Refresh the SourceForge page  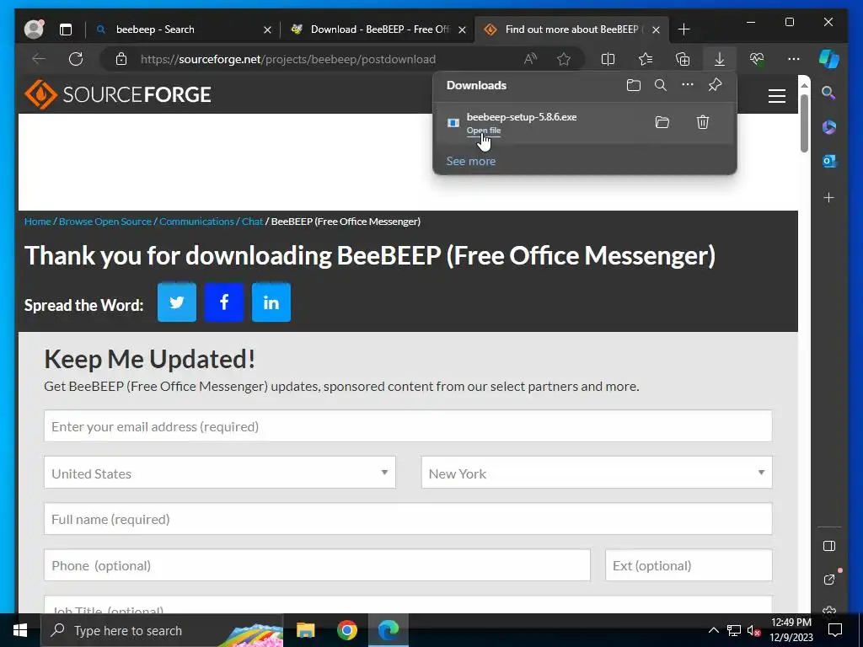pyautogui.click(x=76, y=59)
